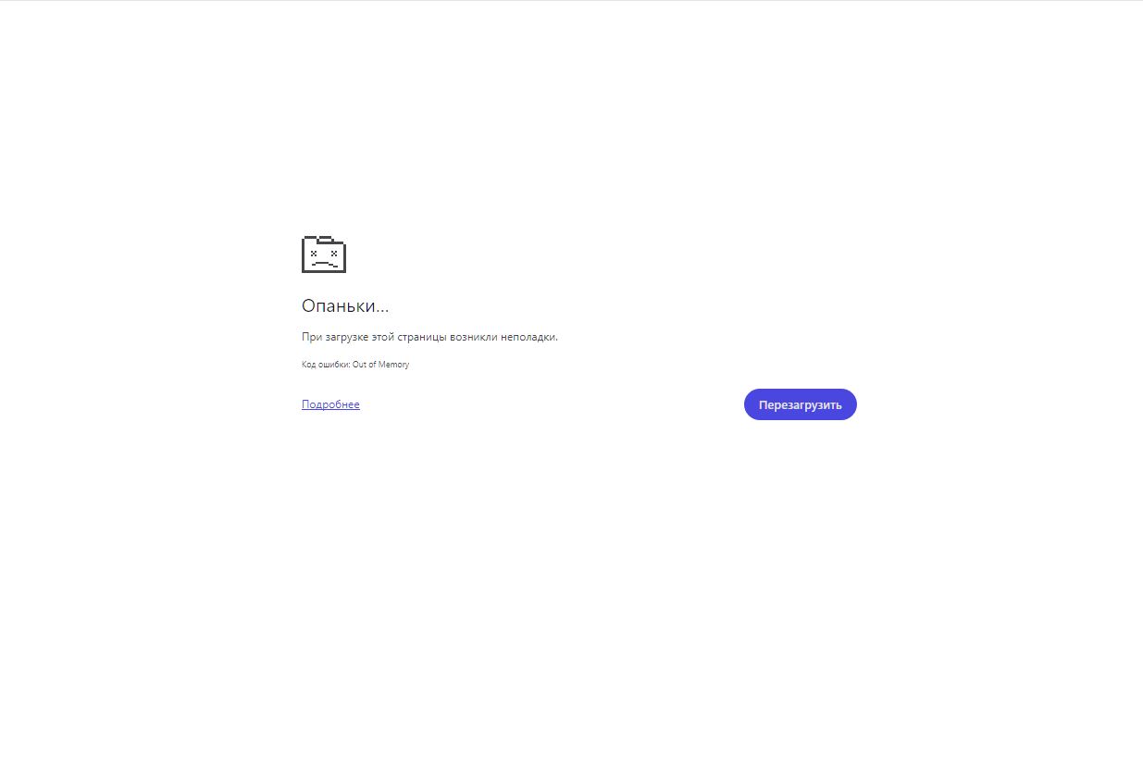Reload the page with the purple button
The height and width of the screenshot is (782, 1143).
click(801, 404)
